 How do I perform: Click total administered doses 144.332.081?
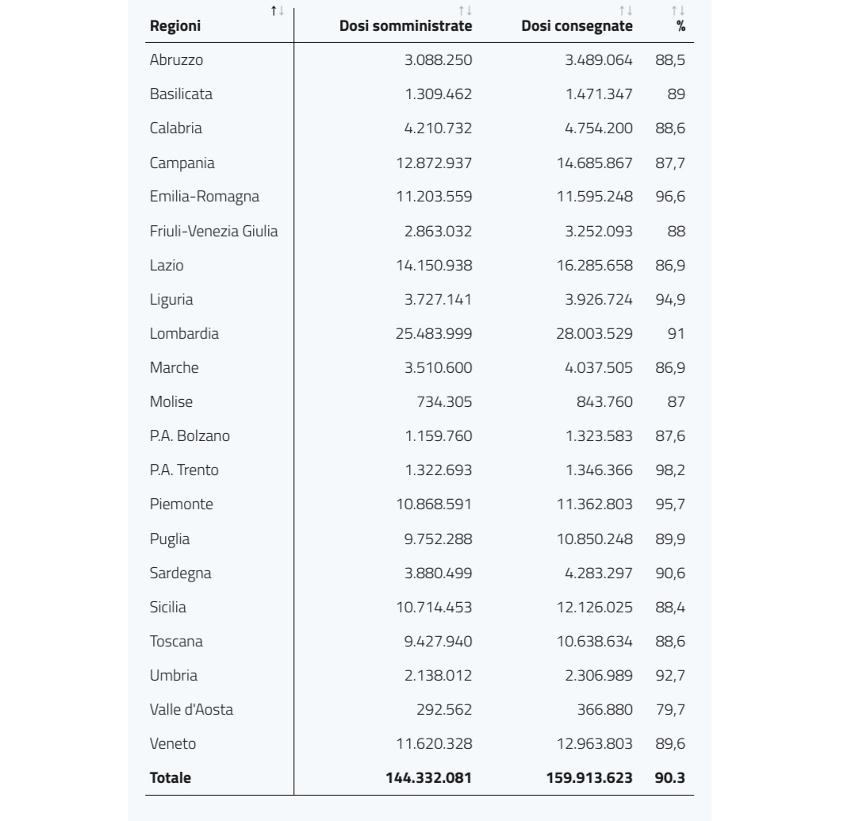click(429, 778)
